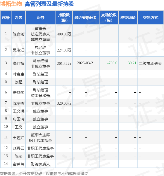Select the 变动股数(股) column header
164x176 pixels.
[109, 18]
